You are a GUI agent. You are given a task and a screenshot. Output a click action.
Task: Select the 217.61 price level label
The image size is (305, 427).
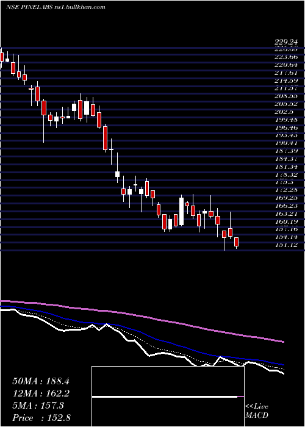(286, 73)
